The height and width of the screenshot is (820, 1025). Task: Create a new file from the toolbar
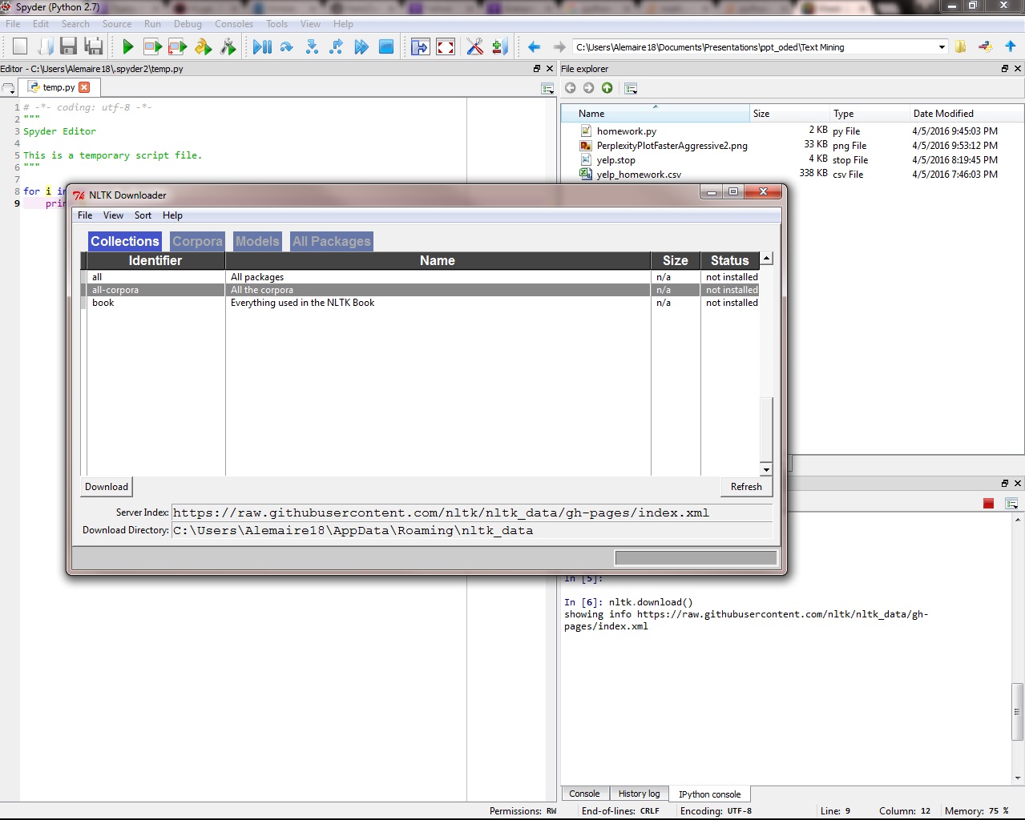20,47
